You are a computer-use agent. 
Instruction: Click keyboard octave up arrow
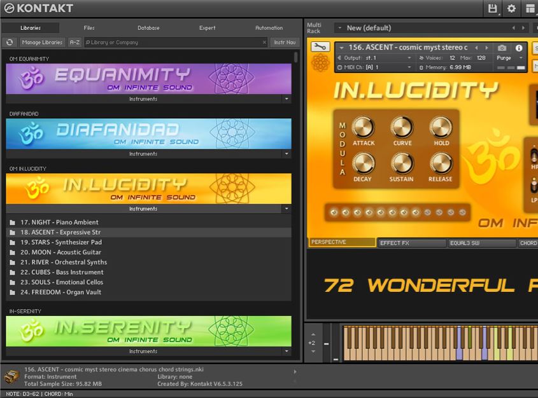tap(313, 334)
